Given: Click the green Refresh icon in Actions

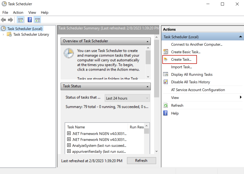Looking at the screenshot, I should tap(166, 105).
